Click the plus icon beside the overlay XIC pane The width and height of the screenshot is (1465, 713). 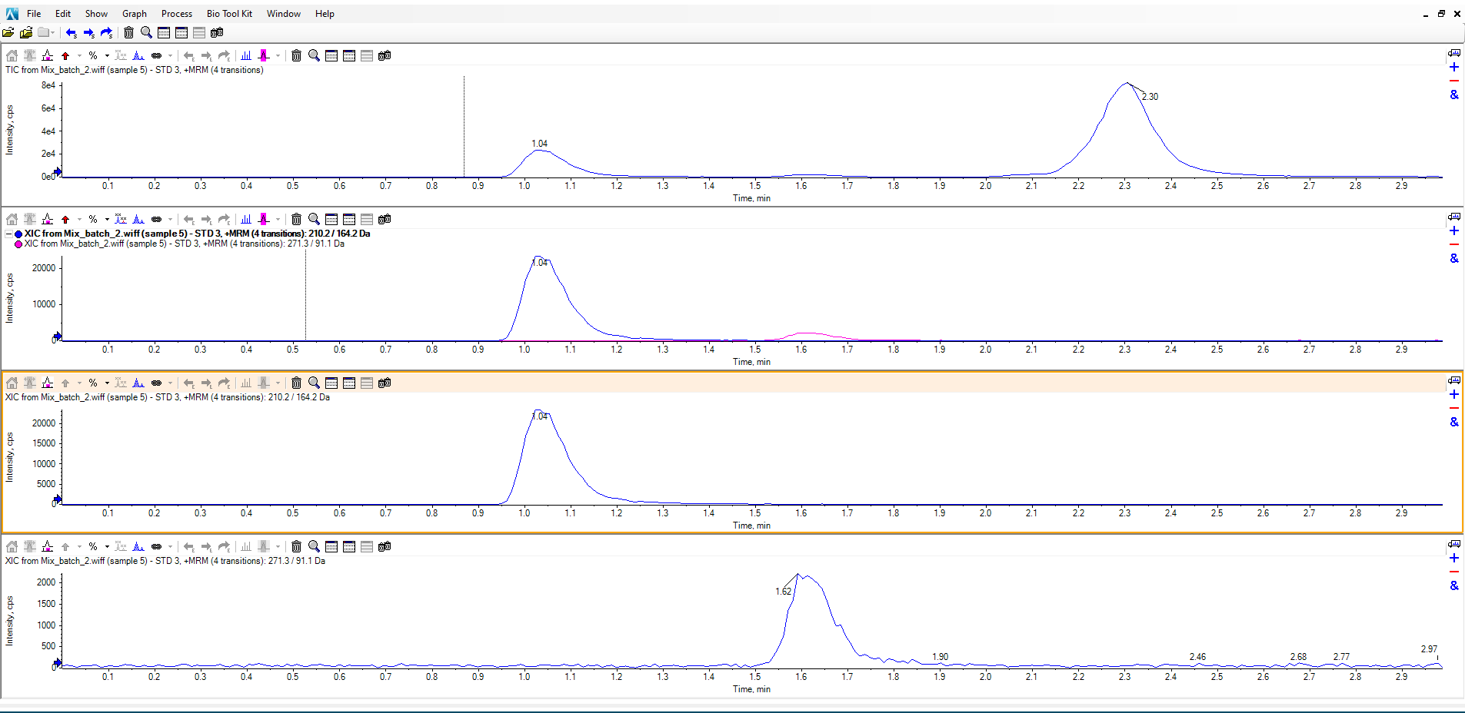(x=1454, y=230)
